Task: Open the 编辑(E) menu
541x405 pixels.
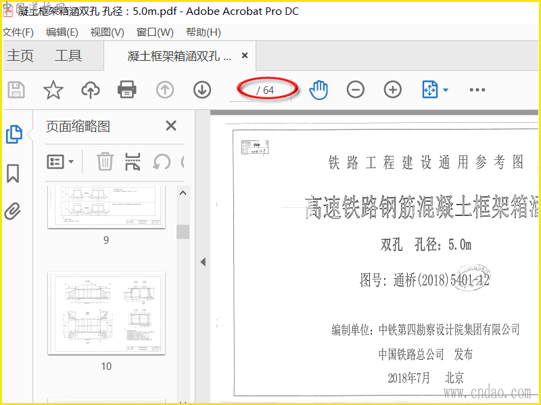Action: click(62, 32)
